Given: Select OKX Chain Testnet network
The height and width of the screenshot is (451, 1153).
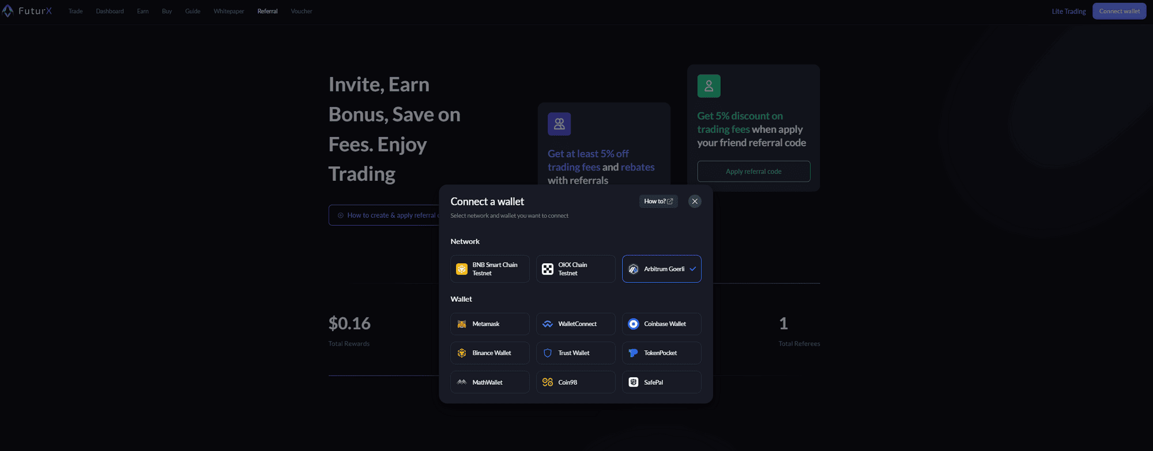Looking at the screenshot, I should pyautogui.click(x=576, y=269).
